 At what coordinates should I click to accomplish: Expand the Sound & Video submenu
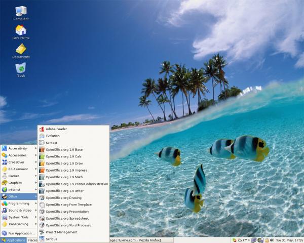19,210
